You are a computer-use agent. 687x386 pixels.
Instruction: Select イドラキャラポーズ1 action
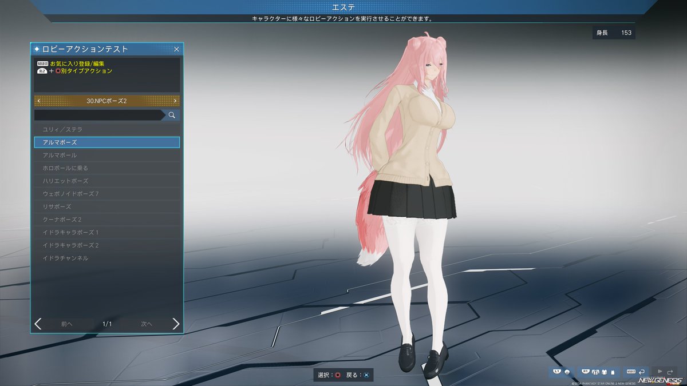pos(107,232)
